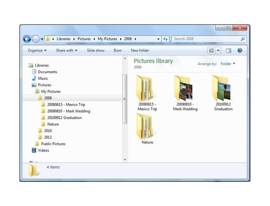This screenshot has height=206, width=270.
Task: Open the view options dropdown arrow
Action: (218, 51)
